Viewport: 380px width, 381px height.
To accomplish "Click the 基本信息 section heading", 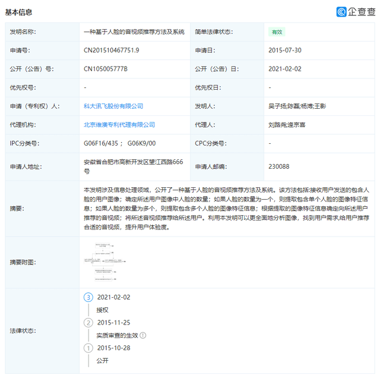I will [18, 12].
